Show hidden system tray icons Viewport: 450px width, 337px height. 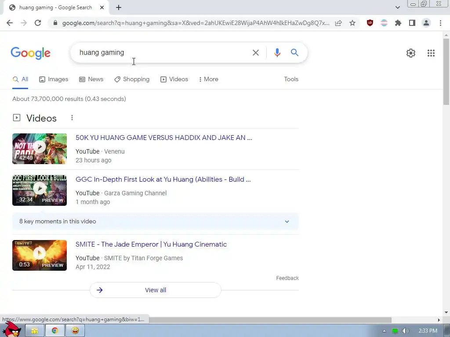point(384,331)
